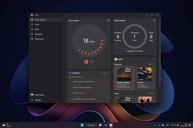
Task: Click the Daily goal progress ring
Action: point(135,36)
